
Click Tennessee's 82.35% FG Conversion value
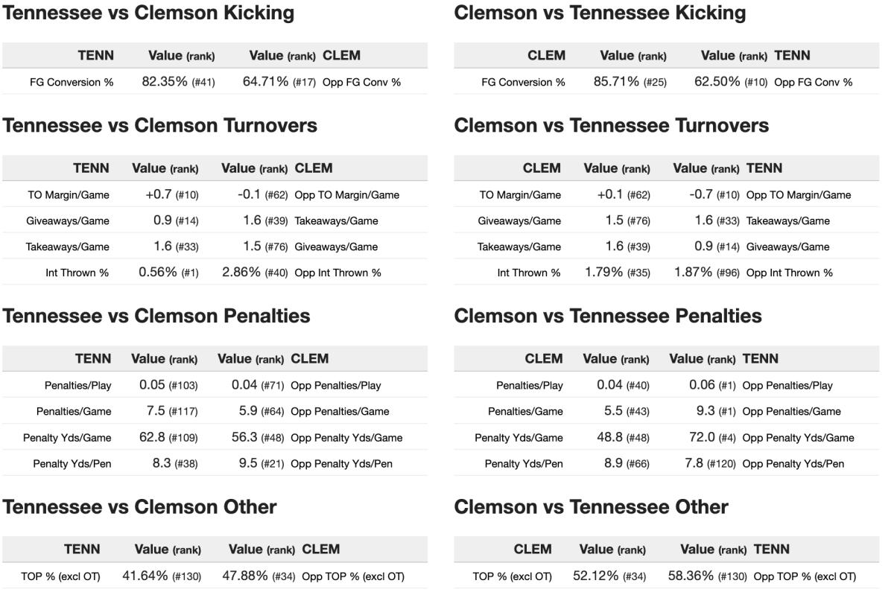[165, 82]
